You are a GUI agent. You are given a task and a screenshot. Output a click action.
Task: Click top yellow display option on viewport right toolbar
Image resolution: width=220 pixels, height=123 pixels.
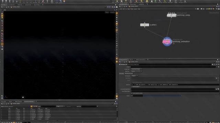pyautogui.click(x=117, y=13)
